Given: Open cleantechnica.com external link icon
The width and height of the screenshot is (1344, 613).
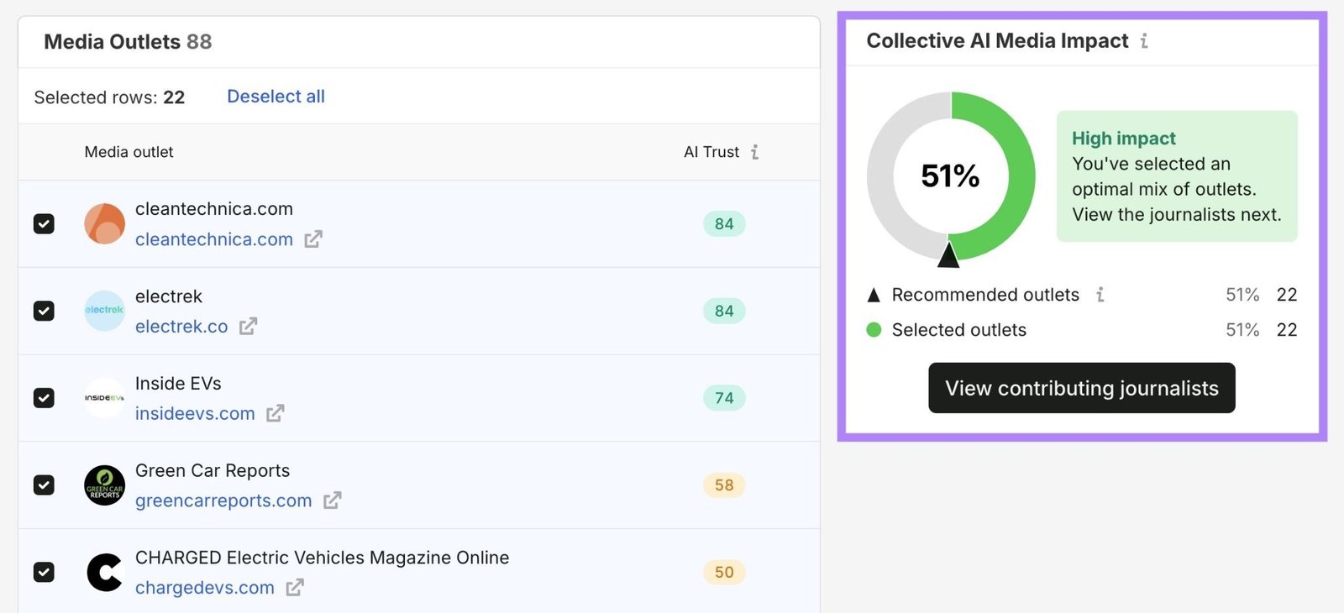Looking at the screenshot, I should (313, 239).
